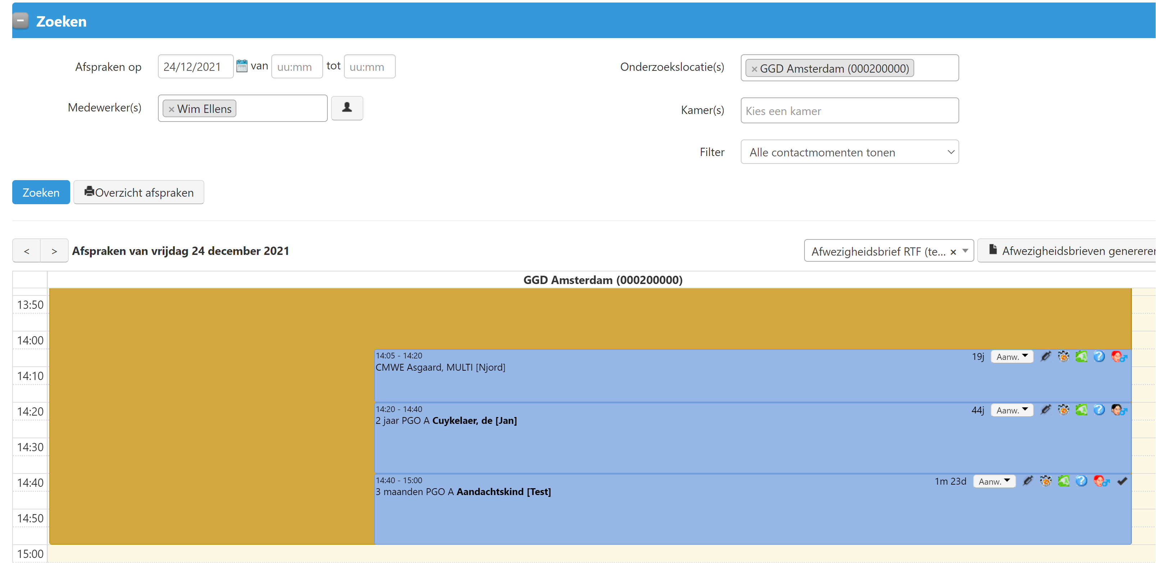This screenshot has height=563, width=1156.
Task: Collapse the Zoeken panel
Action: coord(20,20)
